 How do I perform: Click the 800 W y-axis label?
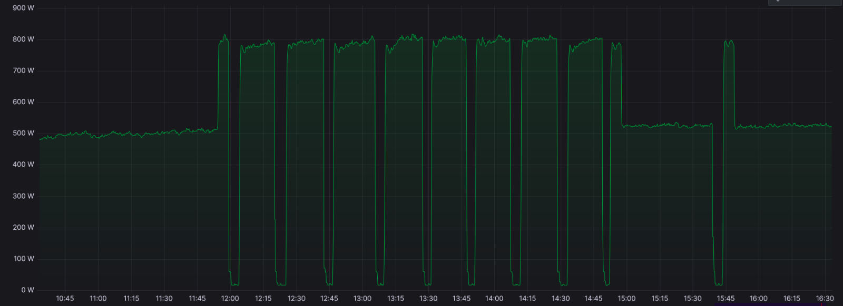(x=23, y=39)
